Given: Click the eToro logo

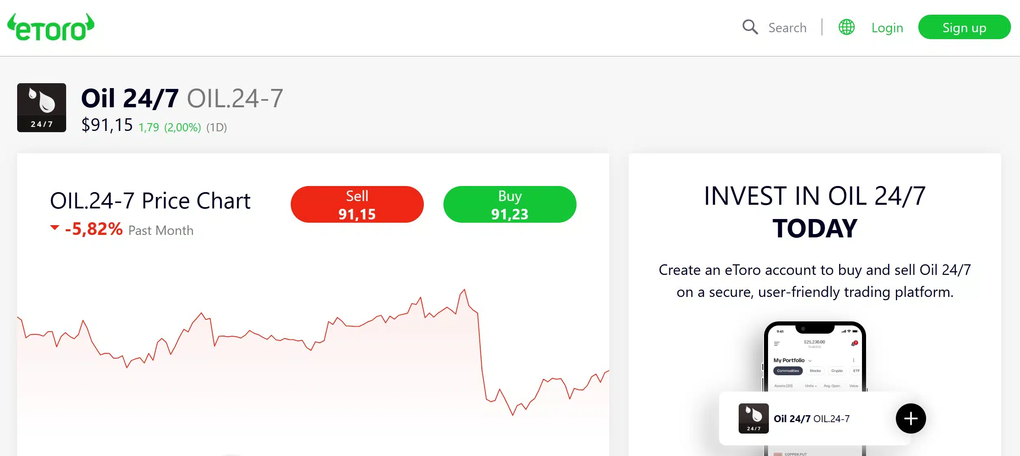Looking at the screenshot, I should pos(51,27).
